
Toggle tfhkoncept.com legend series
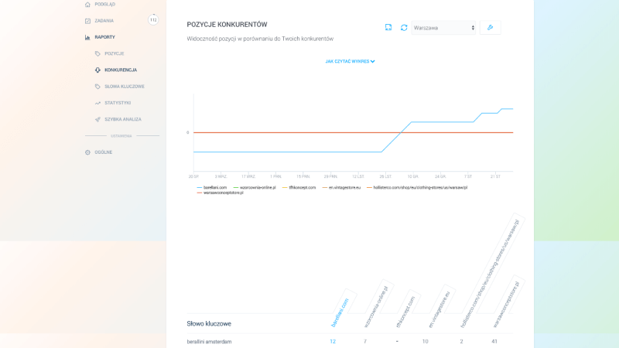tap(299, 188)
